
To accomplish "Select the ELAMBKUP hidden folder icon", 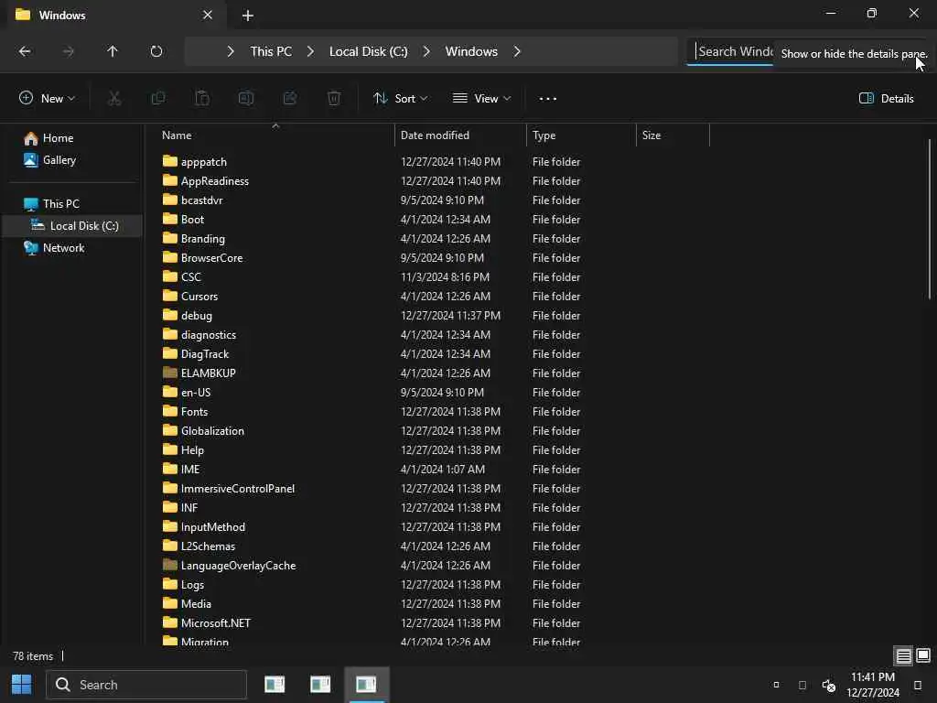I will pyautogui.click(x=170, y=373).
